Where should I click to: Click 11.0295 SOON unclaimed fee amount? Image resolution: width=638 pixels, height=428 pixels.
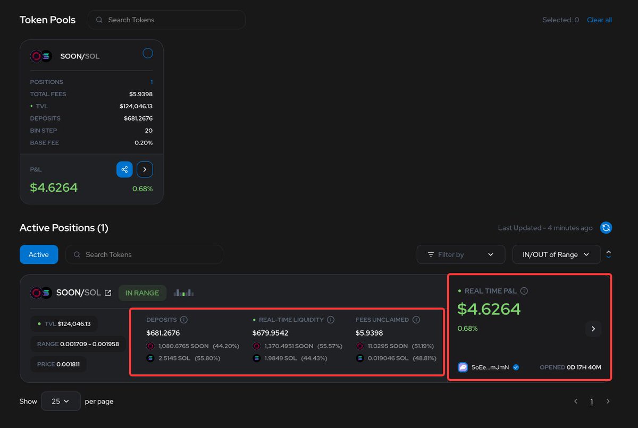pyautogui.click(x=388, y=346)
